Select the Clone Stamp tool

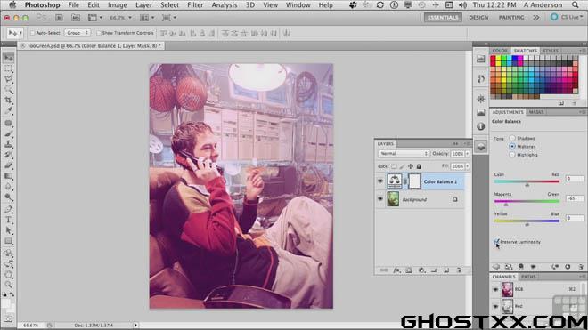click(9, 144)
